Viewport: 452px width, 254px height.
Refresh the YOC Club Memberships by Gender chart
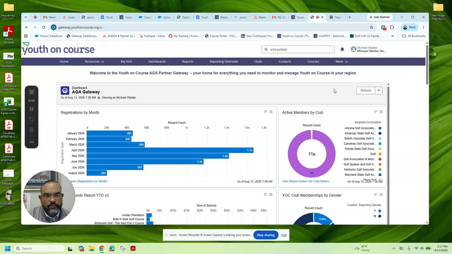click(375, 194)
